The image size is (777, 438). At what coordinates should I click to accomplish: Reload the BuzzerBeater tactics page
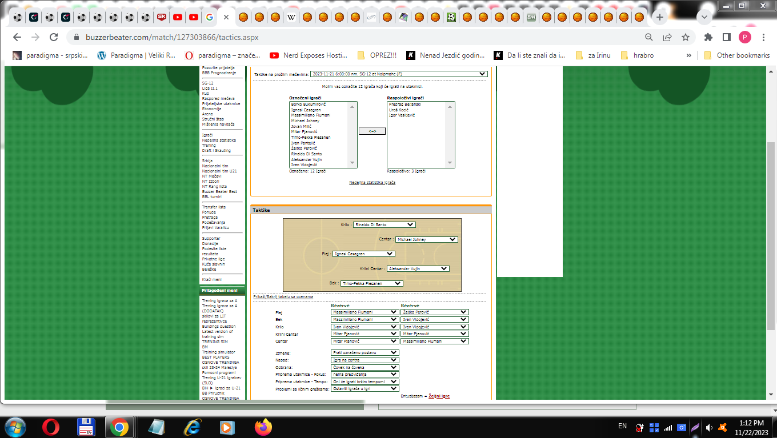(54, 37)
